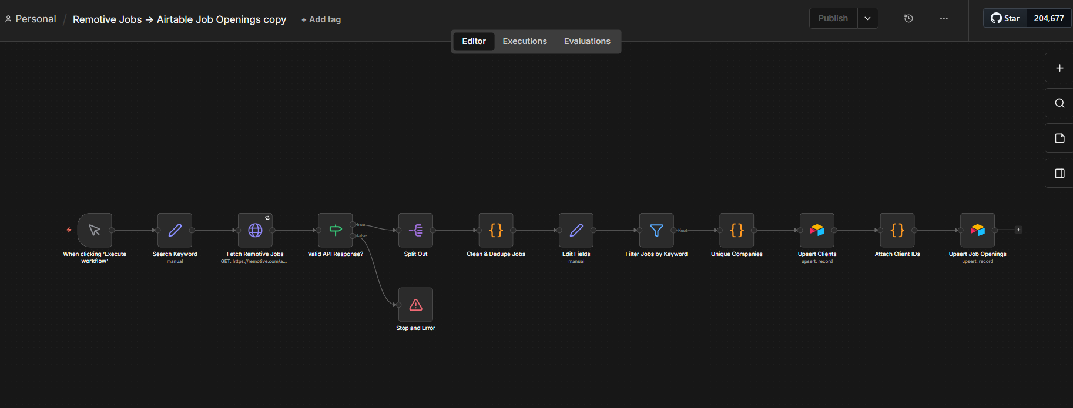Image resolution: width=1073 pixels, height=408 pixels.
Task: Toggle the side panel layout button
Action: pos(1059,174)
